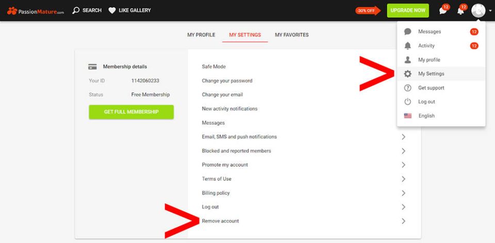Choose Log out in dropdown menu

(441, 102)
